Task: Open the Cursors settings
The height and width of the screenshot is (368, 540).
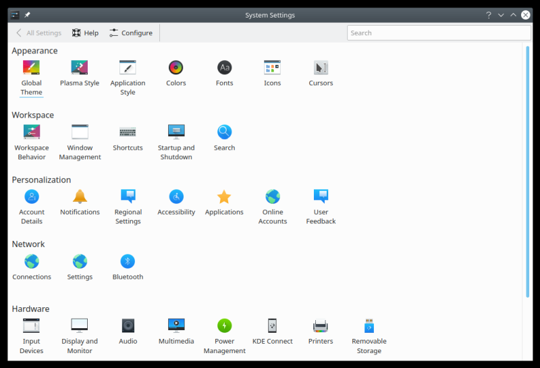Action: [x=321, y=73]
